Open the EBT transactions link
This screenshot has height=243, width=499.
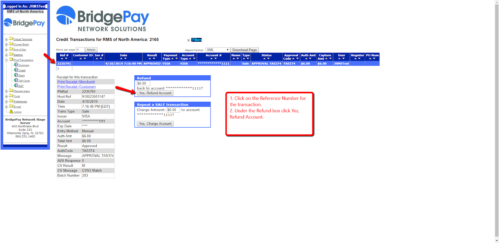[x=21, y=86]
